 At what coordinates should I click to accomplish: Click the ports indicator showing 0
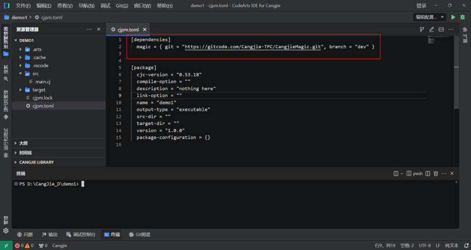(x=43, y=245)
